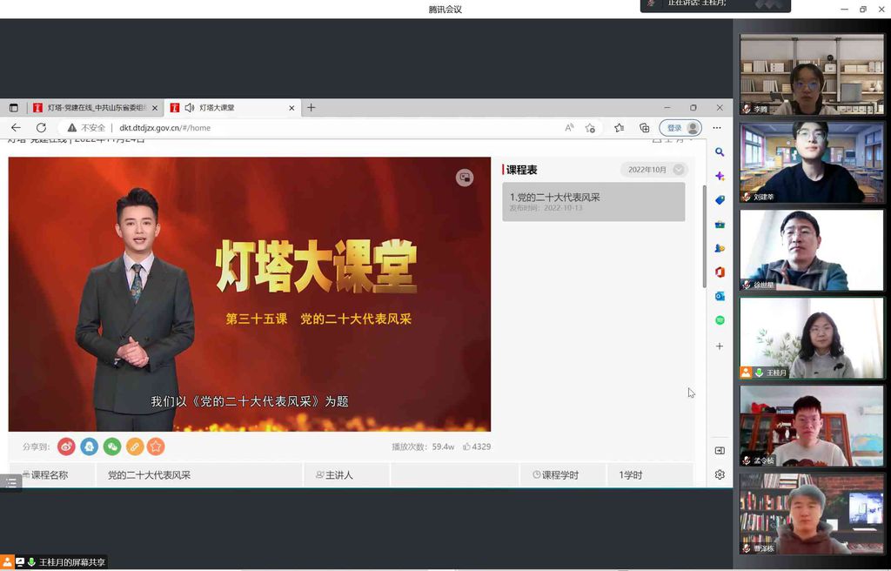Add course to favorites with star icon
891x571 pixels.
click(156, 447)
